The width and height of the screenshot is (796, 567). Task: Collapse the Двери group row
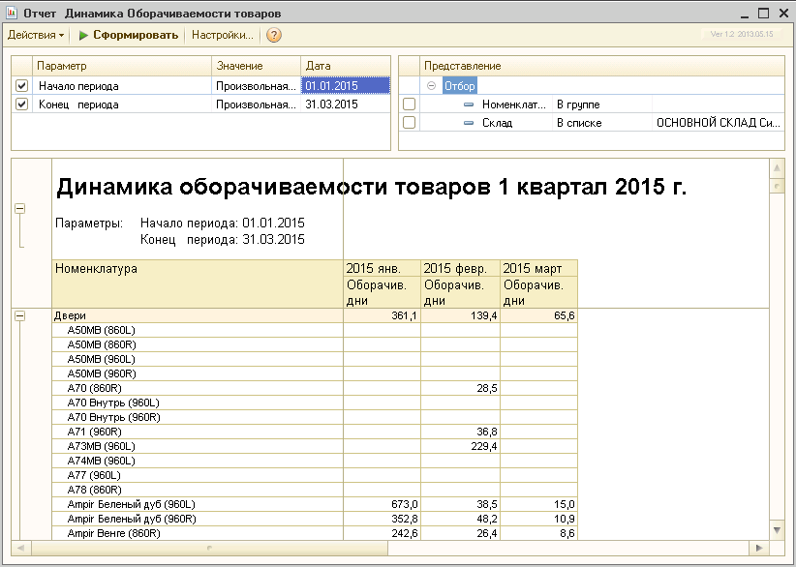click(20, 315)
